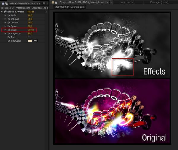Click the Reds value 40.0
This screenshot has width=178, height=150.
(x=30, y=15)
